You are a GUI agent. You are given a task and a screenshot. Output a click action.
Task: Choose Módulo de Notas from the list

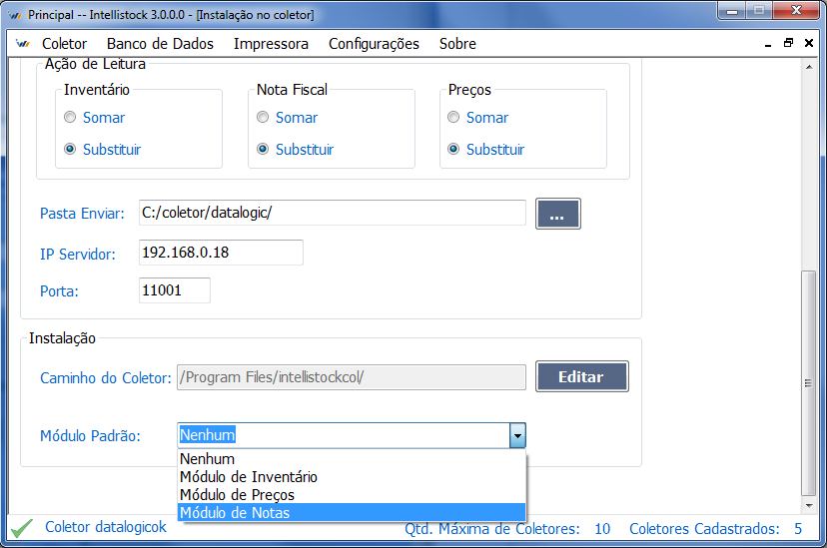pyautogui.click(x=352, y=513)
